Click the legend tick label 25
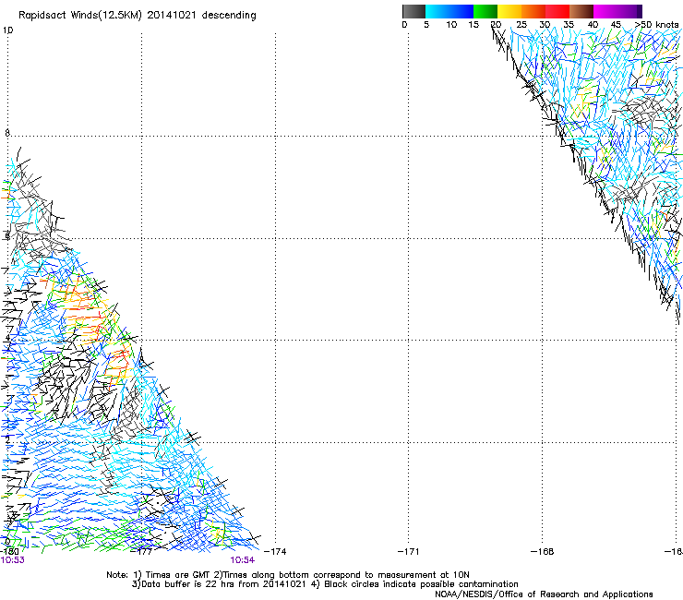683x600 pixels. point(521,25)
